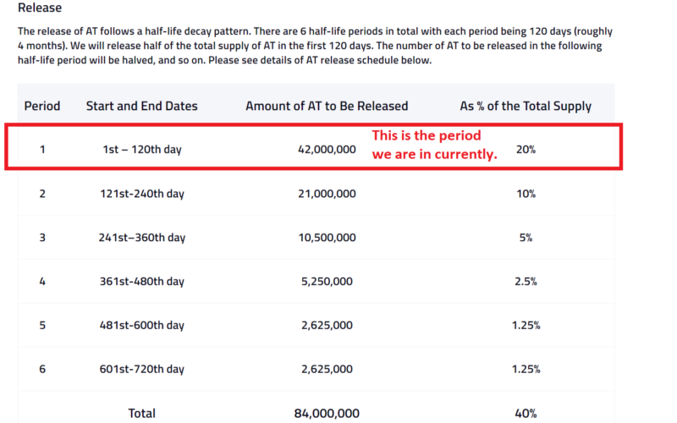Viewport: 677px width, 423px height.
Task: Select the As % of the Total Supply header
Action: [526, 106]
